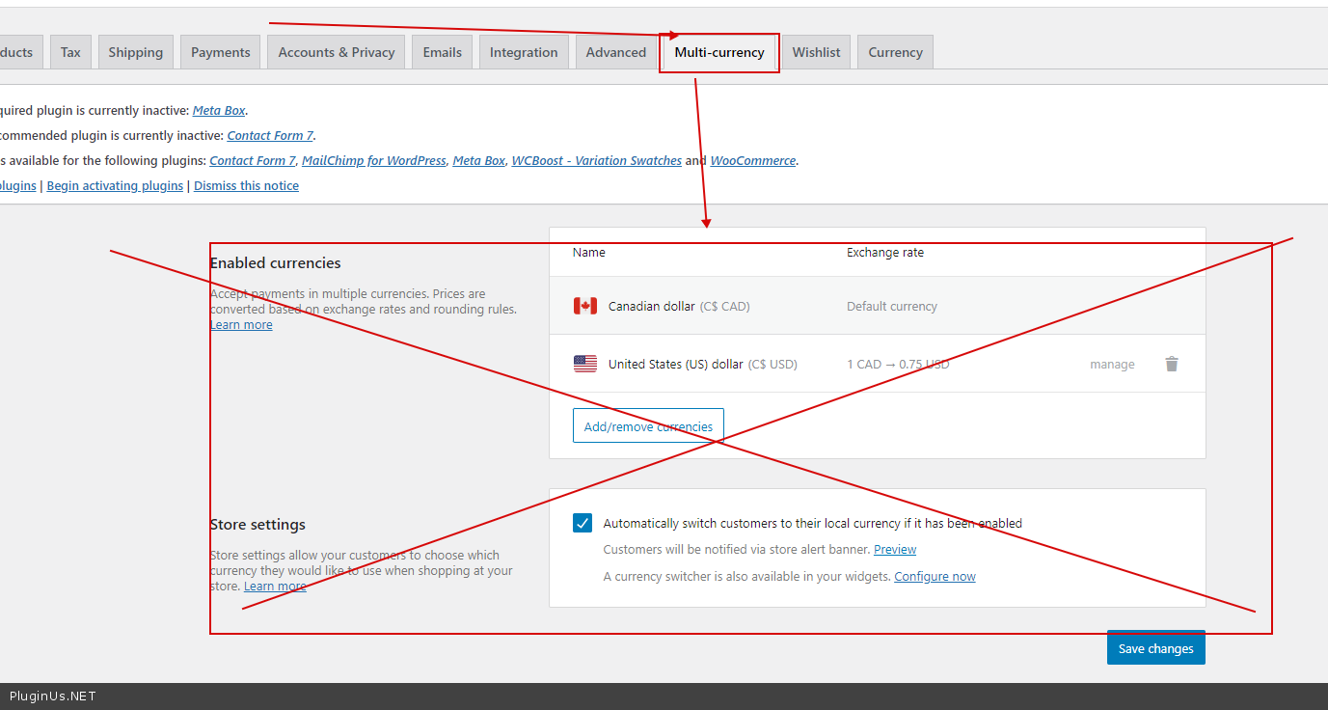Click the United States flag icon
Screen dimensions: 1328x710
click(584, 364)
